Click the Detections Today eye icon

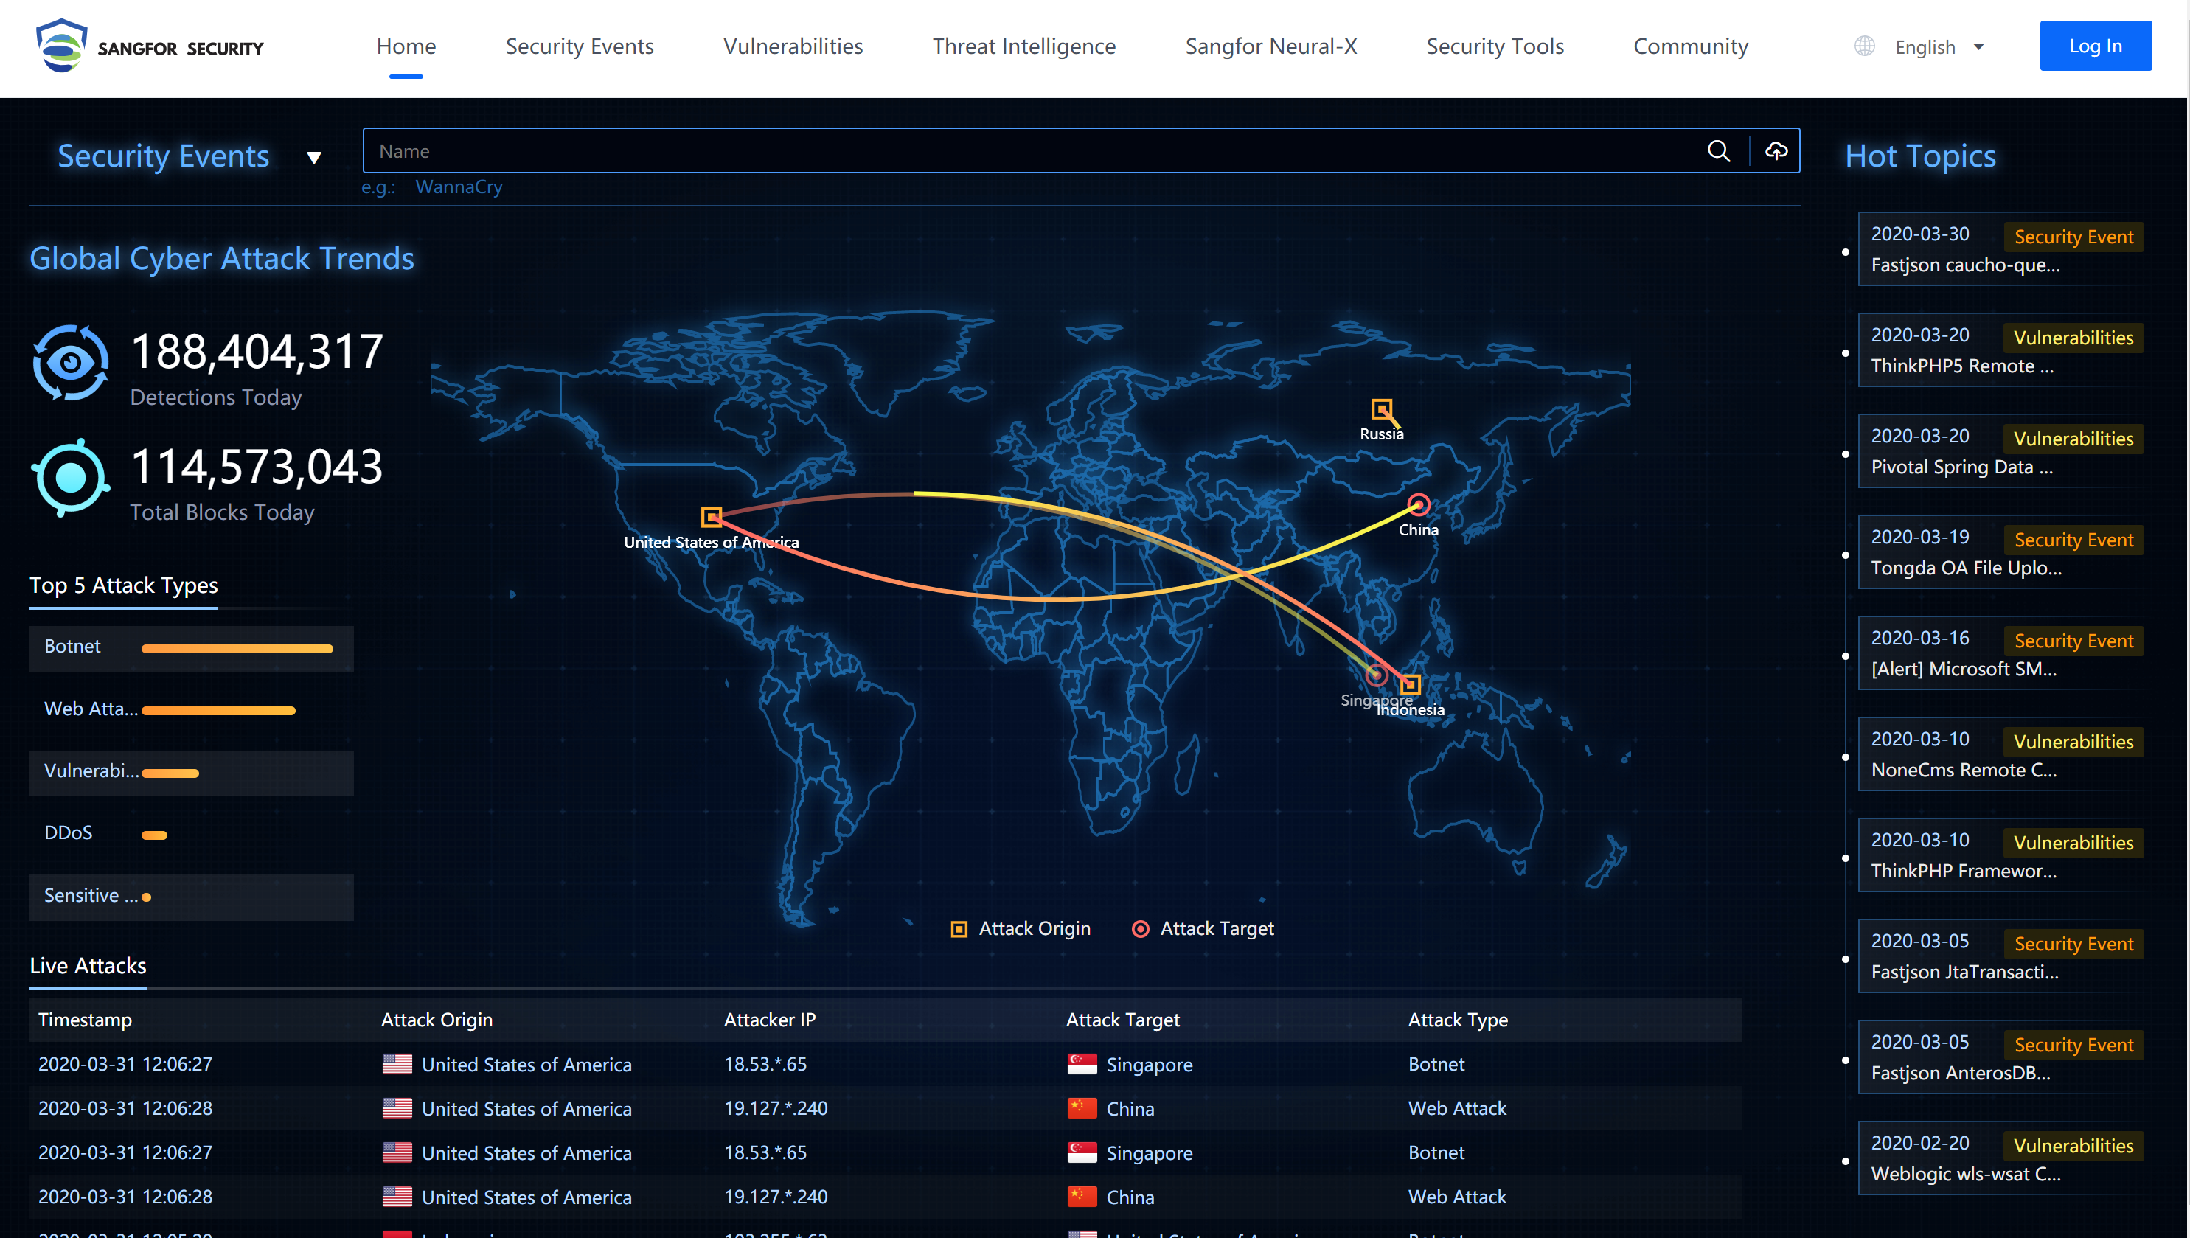tap(71, 363)
